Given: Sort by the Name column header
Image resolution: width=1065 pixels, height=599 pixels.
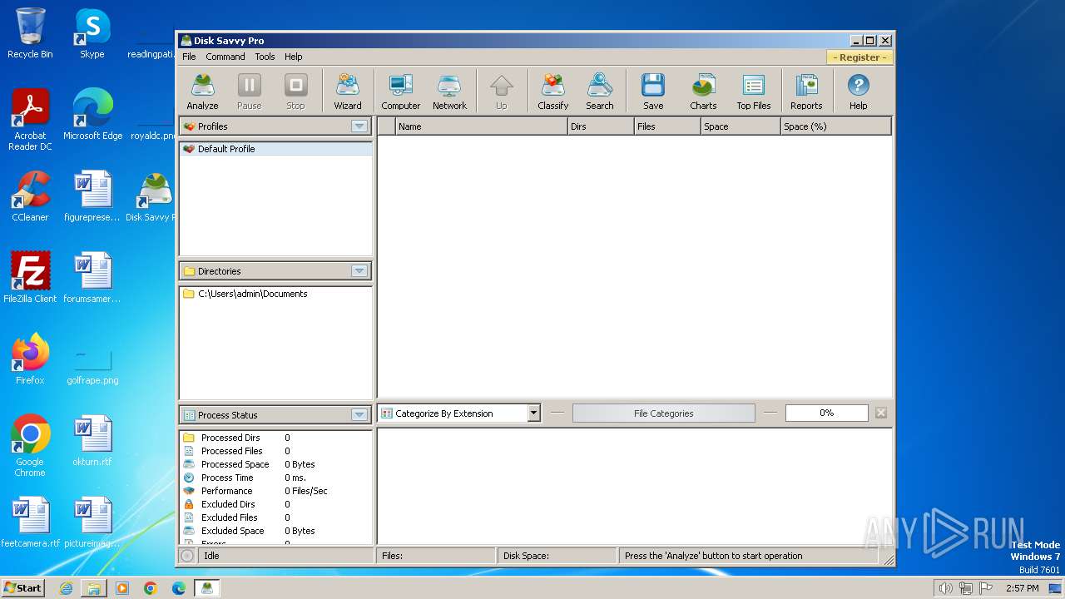Looking at the screenshot, I should [x=481, y=126].
